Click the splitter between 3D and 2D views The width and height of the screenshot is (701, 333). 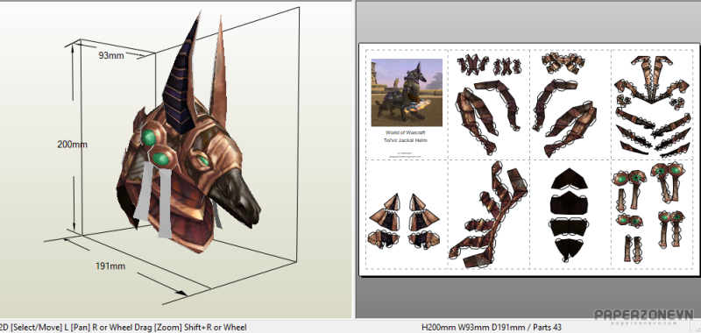tap(354, 159)
